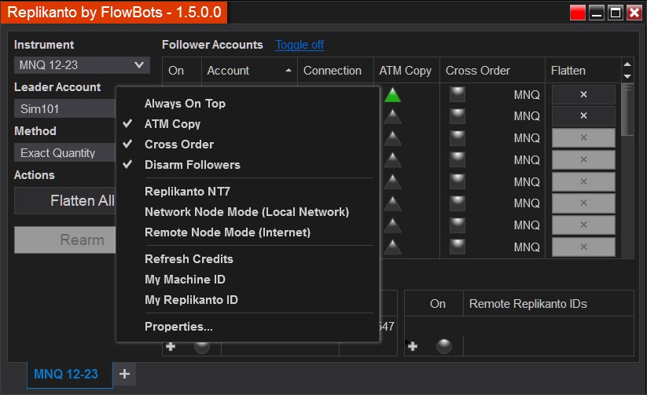Click the follower table scroll up arrow

click(627, 64)
